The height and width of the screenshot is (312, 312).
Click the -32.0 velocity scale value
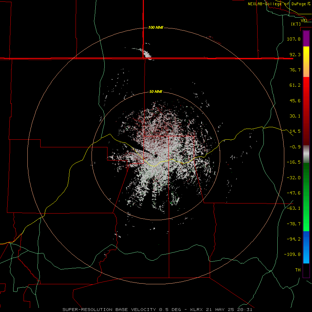[294, 178]
